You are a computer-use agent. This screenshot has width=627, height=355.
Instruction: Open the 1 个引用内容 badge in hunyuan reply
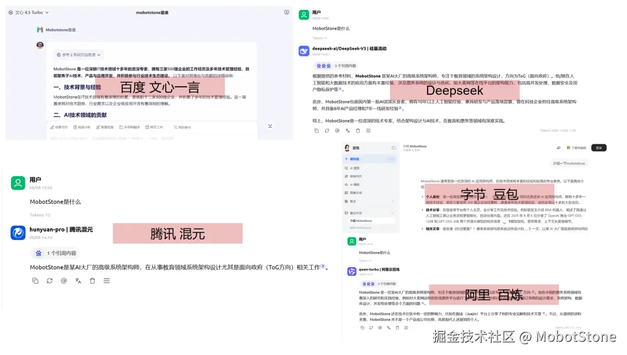pyautogui.click(x=55, y=253)
